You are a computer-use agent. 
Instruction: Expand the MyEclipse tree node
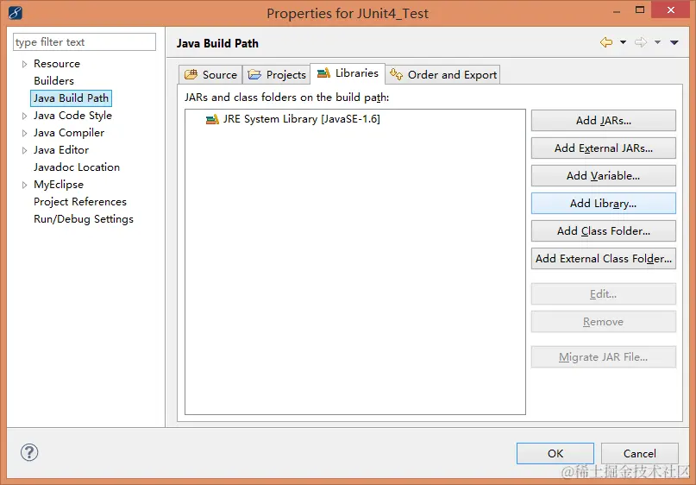[24, 185]
